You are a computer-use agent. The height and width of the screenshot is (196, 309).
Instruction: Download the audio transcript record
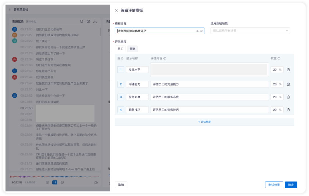(95, 21)
